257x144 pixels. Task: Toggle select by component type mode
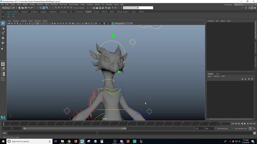47,8
